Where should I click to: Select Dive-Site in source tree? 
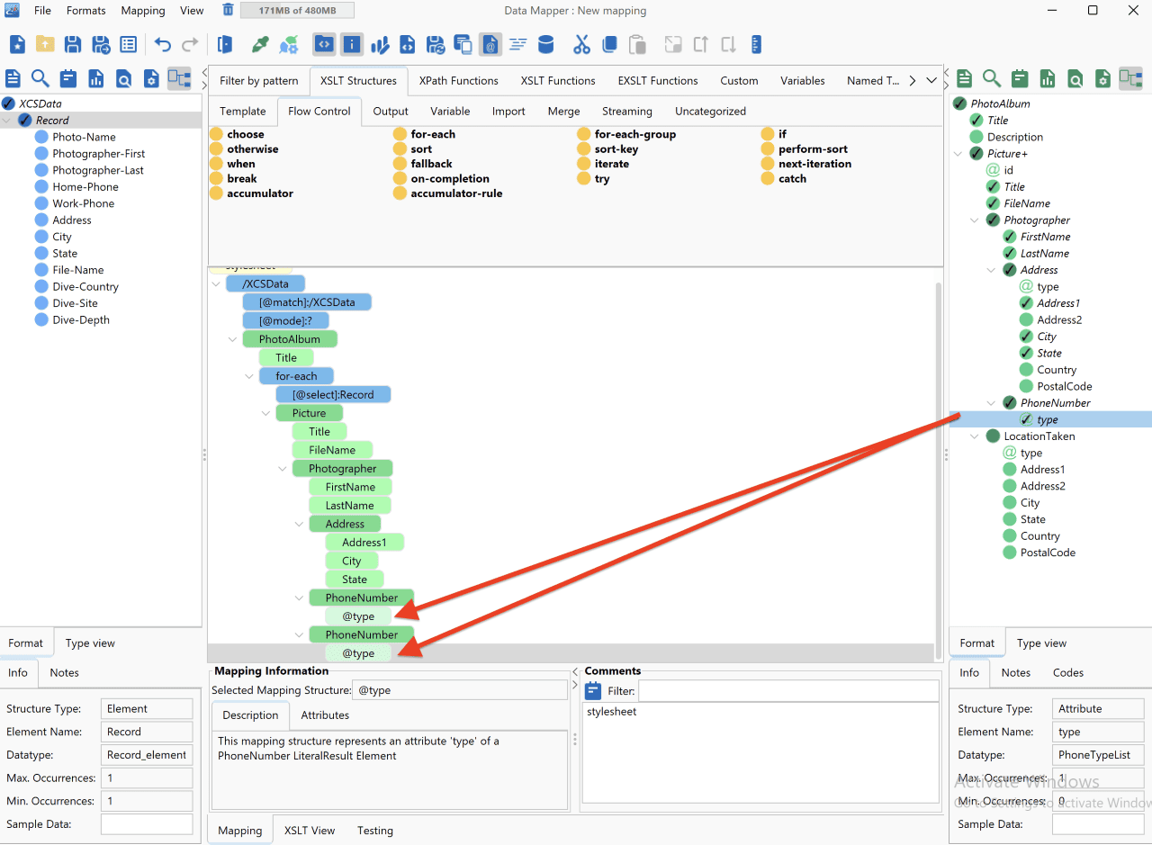pyautogui.click(x=75, y=303)
